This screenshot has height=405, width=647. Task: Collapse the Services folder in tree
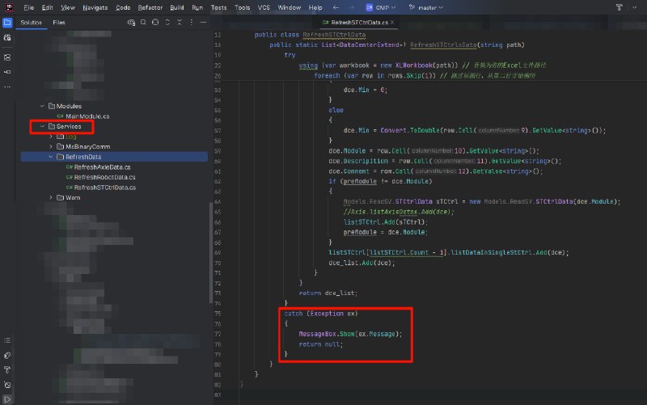pyautogui.click(x=43, y=126)
